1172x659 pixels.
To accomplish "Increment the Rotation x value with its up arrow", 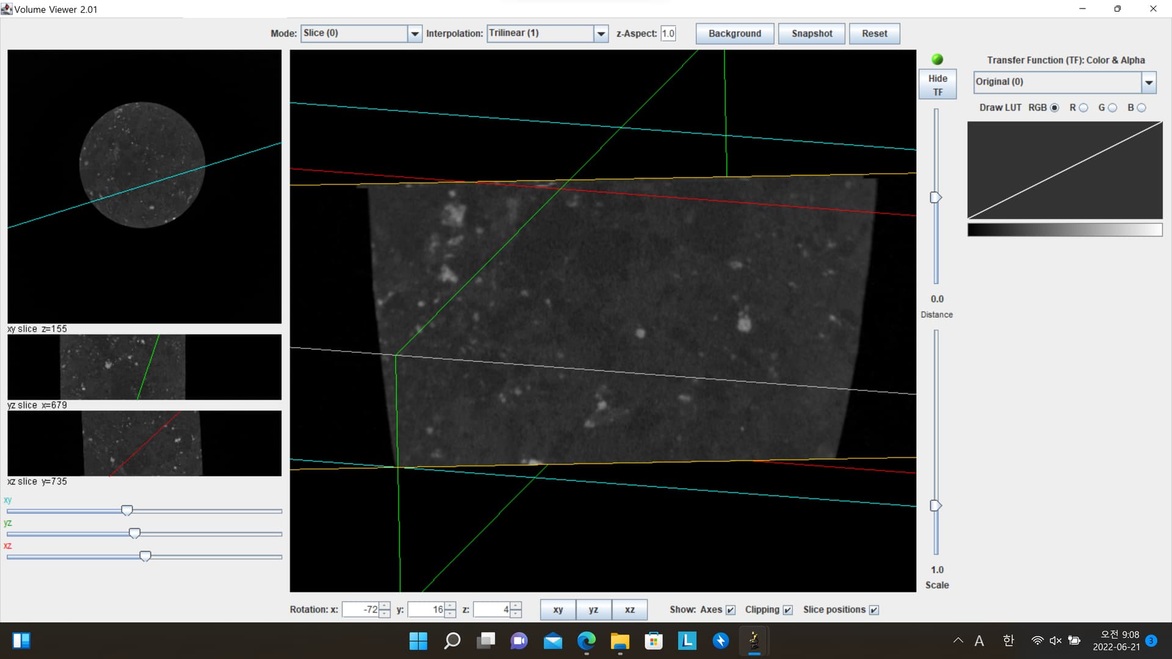I will (385, 605).
